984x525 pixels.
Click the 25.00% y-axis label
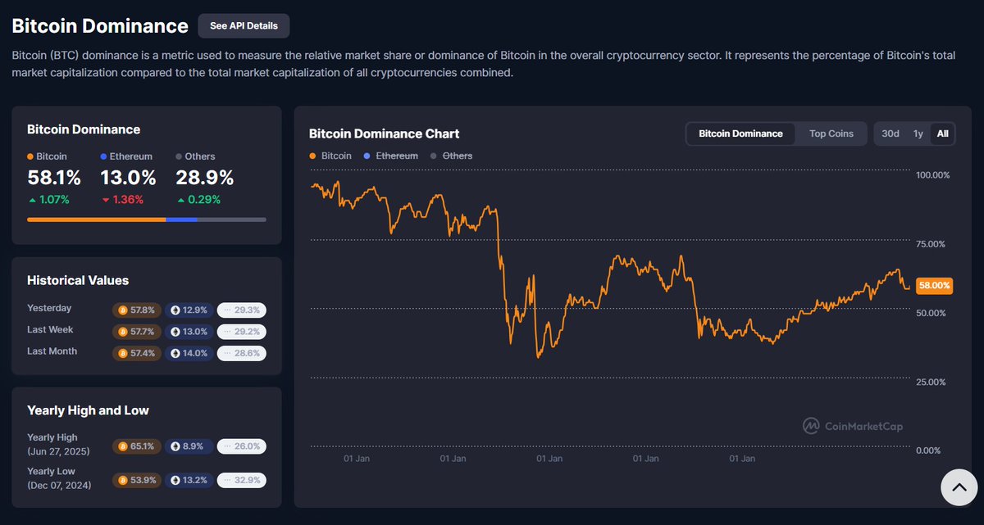(931, 382)
